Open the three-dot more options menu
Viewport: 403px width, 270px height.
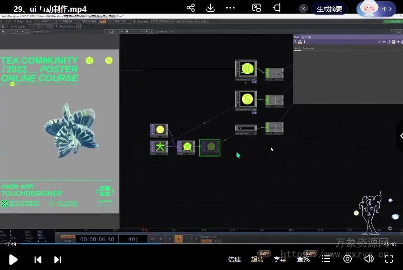coord(230,8)
